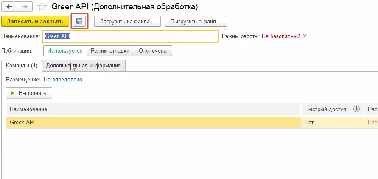Click the forward navigation arrow
The width and height of the screenshot is (378, 179).
[x=24, y=7]
